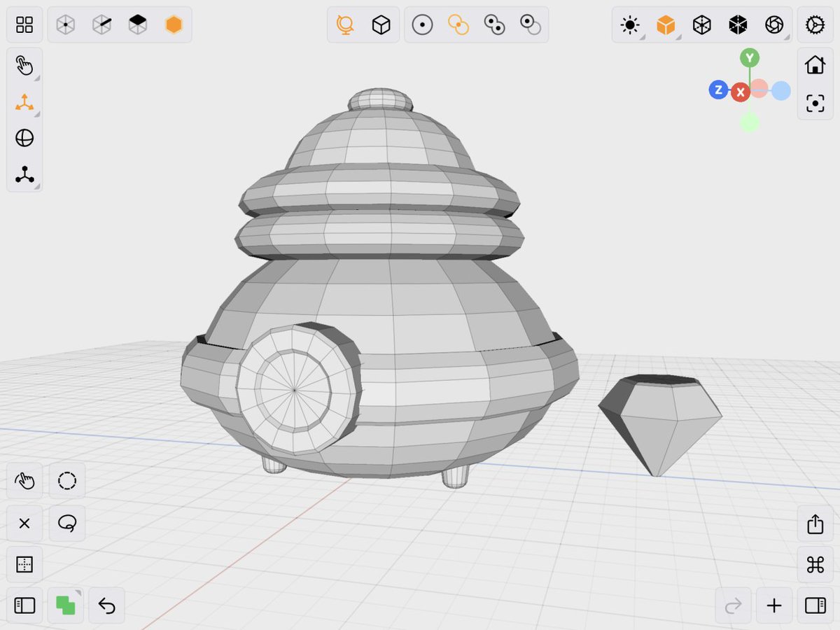Choose the single circle with dot pivot icon
The width and height of the screenshot is (840, 630).
coord(422,25)
